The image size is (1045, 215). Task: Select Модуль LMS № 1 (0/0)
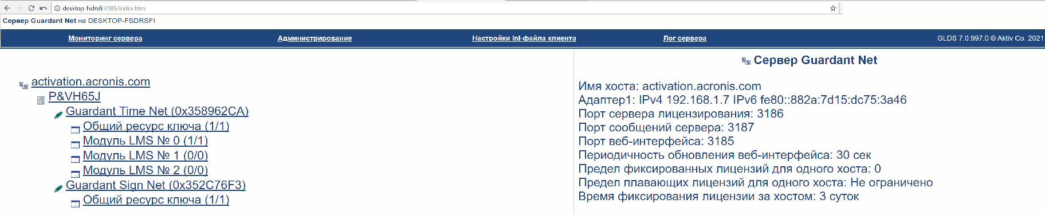[x=146, y=155]
